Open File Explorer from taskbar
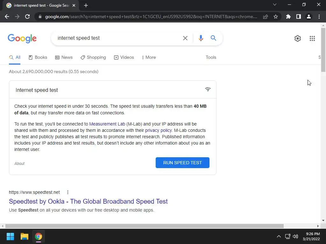Screen dimensions: 326x244 click(24, 236)
